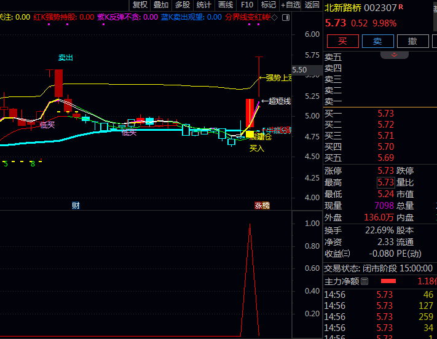Click the 主力净额 label
The width and height of the screenshot is (437, 339).
click(x=342, y=281)
